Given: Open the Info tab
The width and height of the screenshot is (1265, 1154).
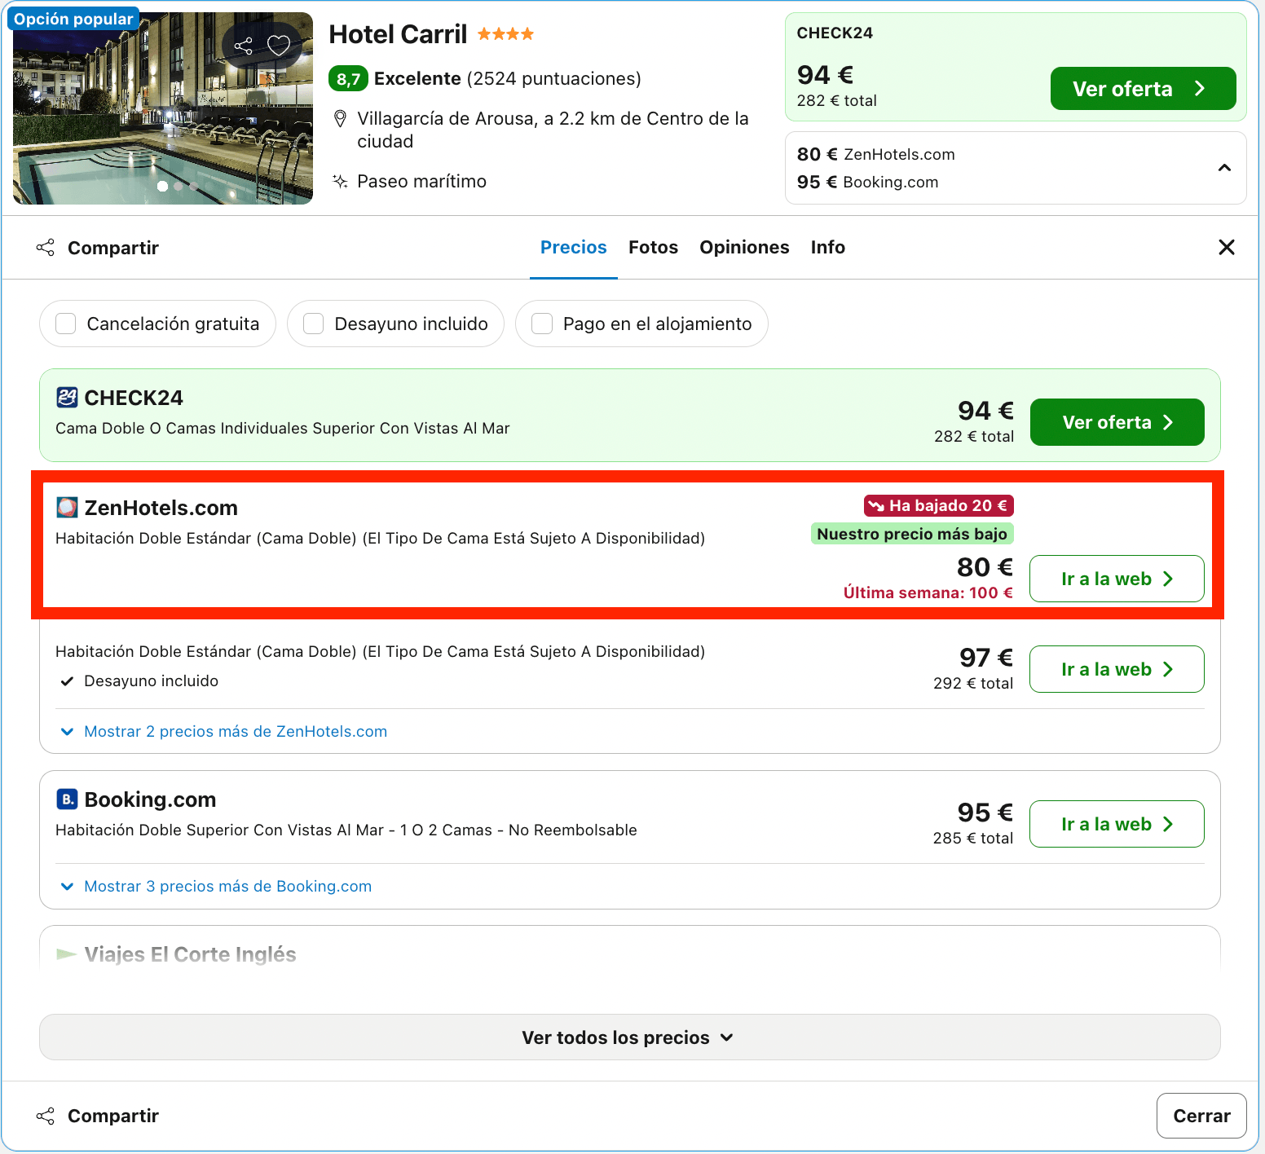Looking at the screenshot, I should click(x=828, y=248).
